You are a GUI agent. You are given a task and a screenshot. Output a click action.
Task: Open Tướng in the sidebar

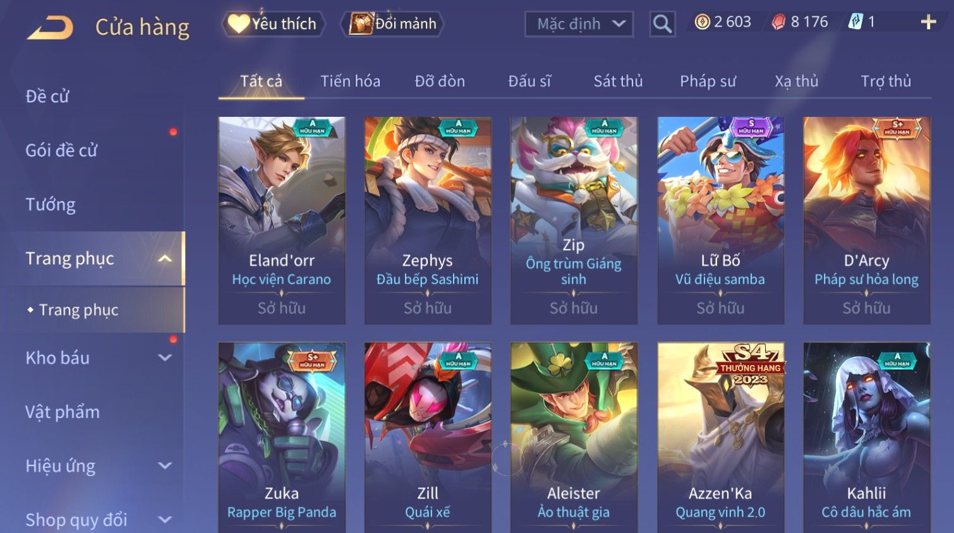click(x=51, y=205)
